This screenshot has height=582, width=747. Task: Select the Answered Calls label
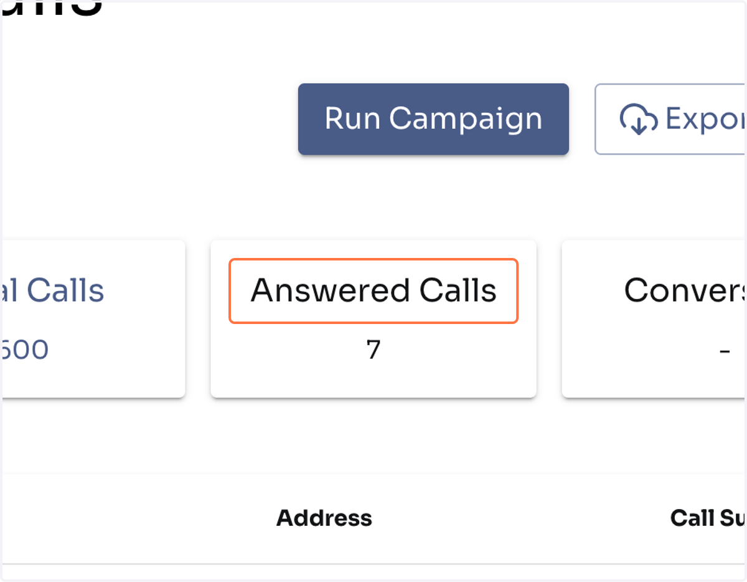(374, 291)
